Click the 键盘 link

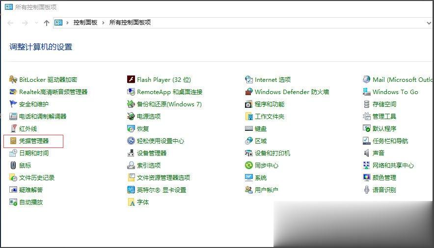click(x=261, y=129)
